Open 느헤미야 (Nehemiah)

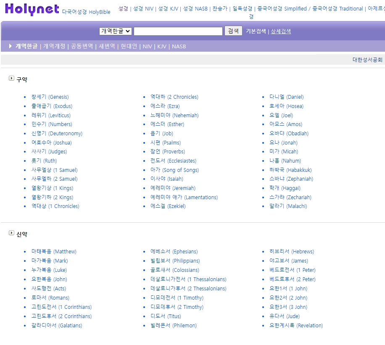(174, 116)
